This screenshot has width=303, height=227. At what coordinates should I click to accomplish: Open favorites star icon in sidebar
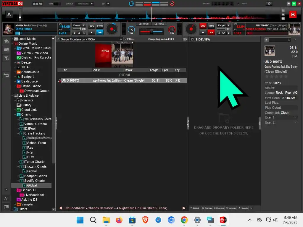(6, 41)
